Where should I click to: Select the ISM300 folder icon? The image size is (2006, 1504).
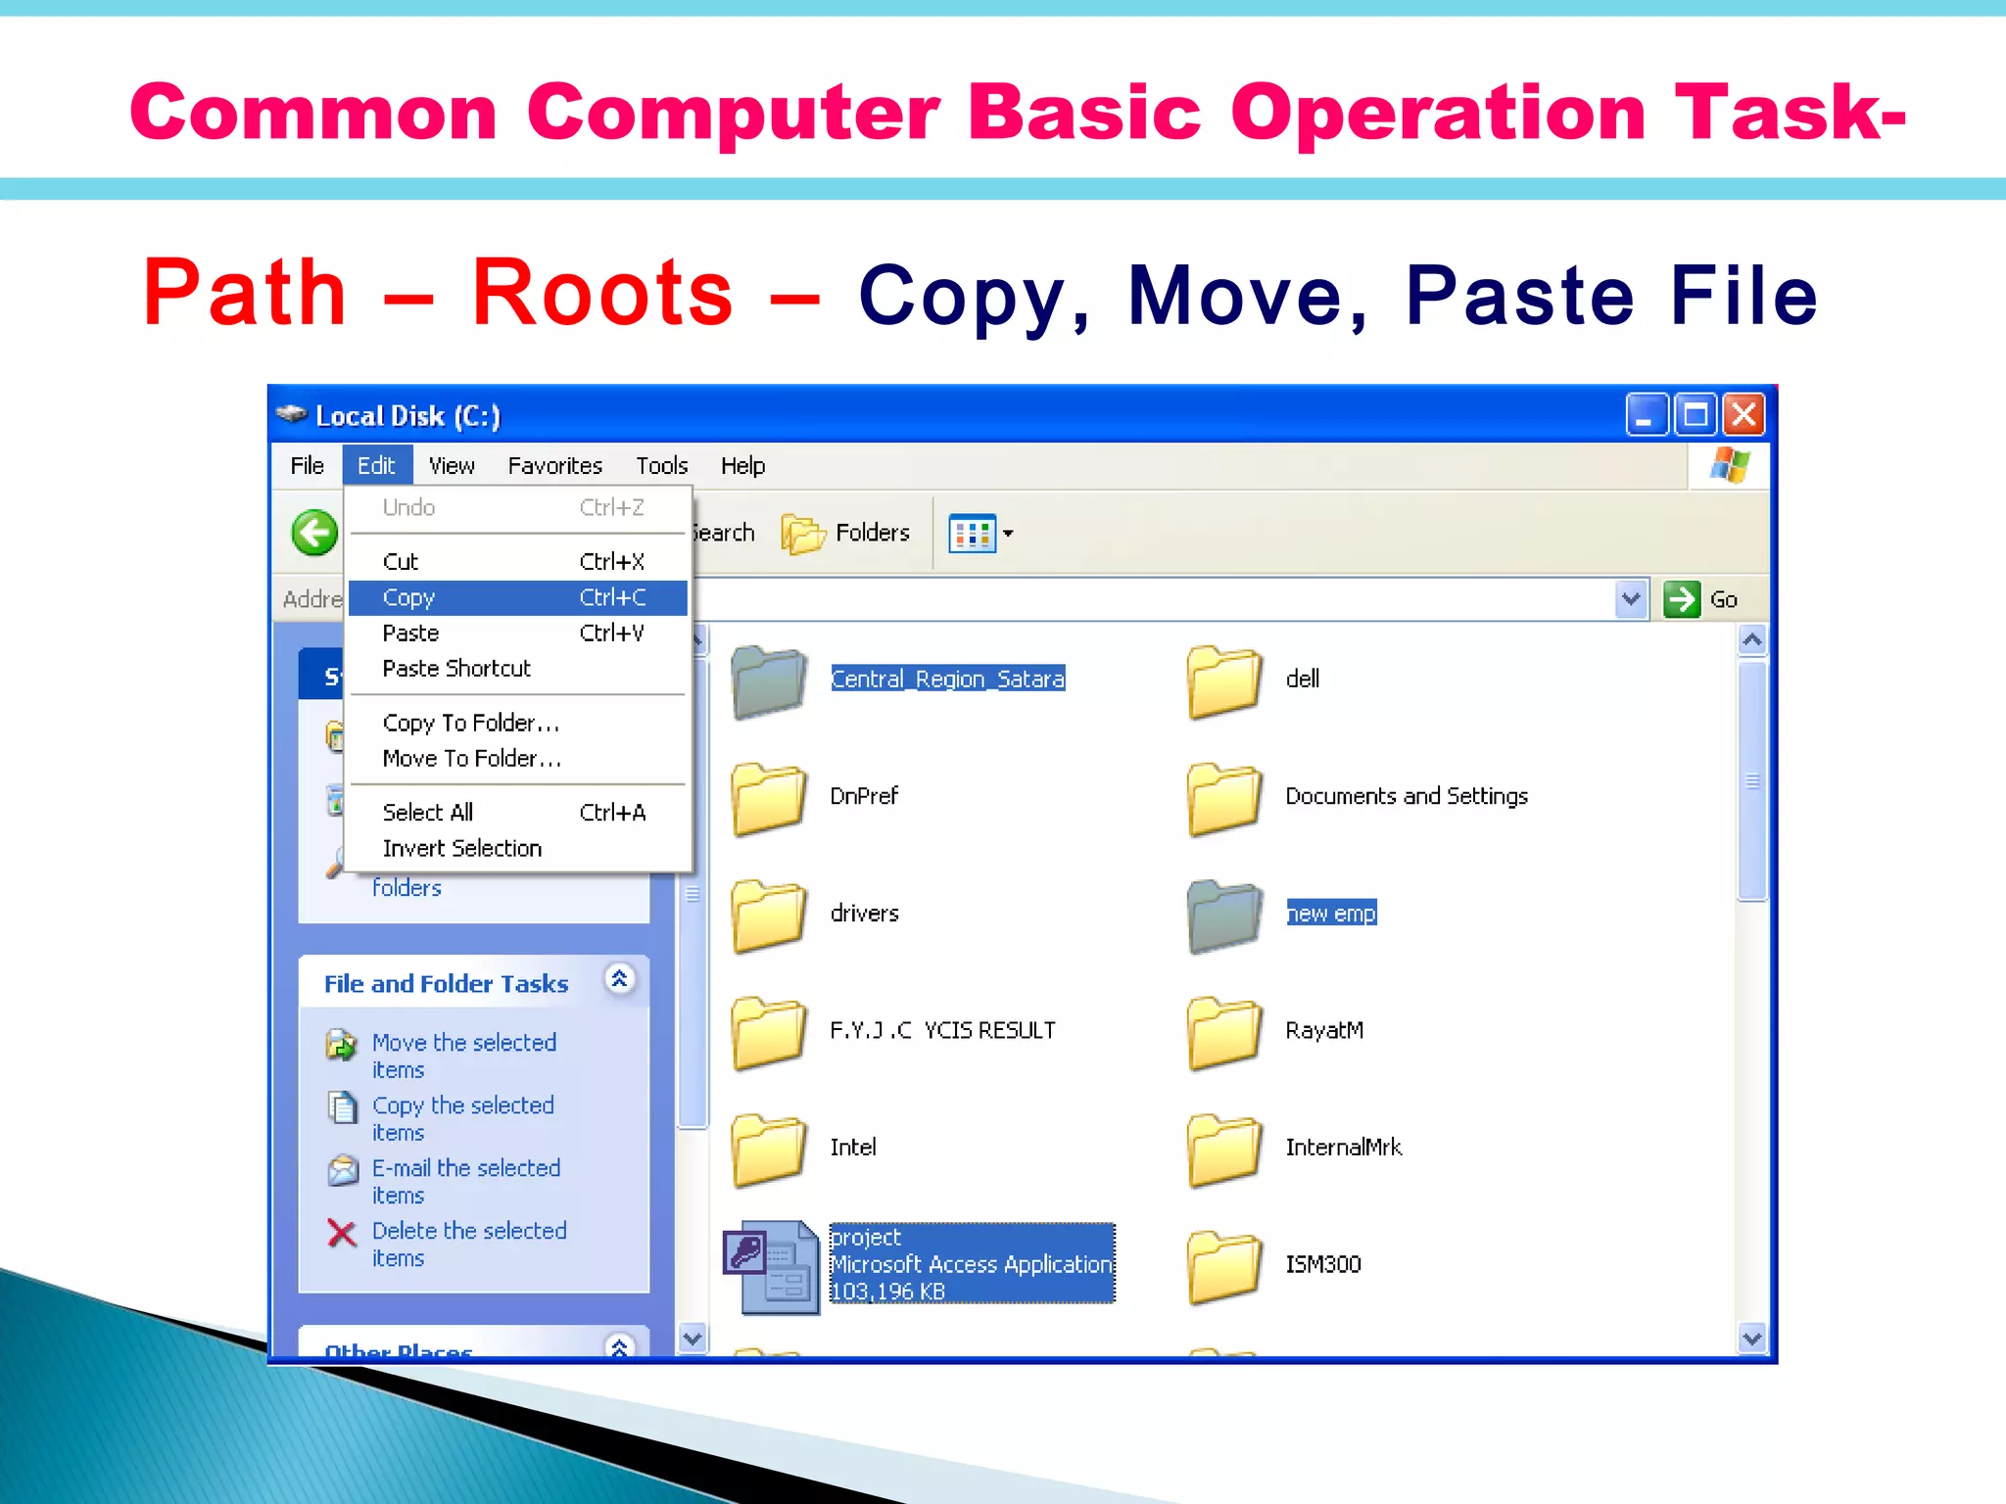(x=1224, y=1266)
